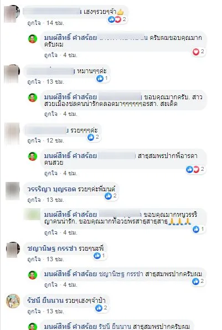222x330 pixels.
Task: Open like count on หมานๆๆค่ะ comment
Action: [x=102, y=79]
